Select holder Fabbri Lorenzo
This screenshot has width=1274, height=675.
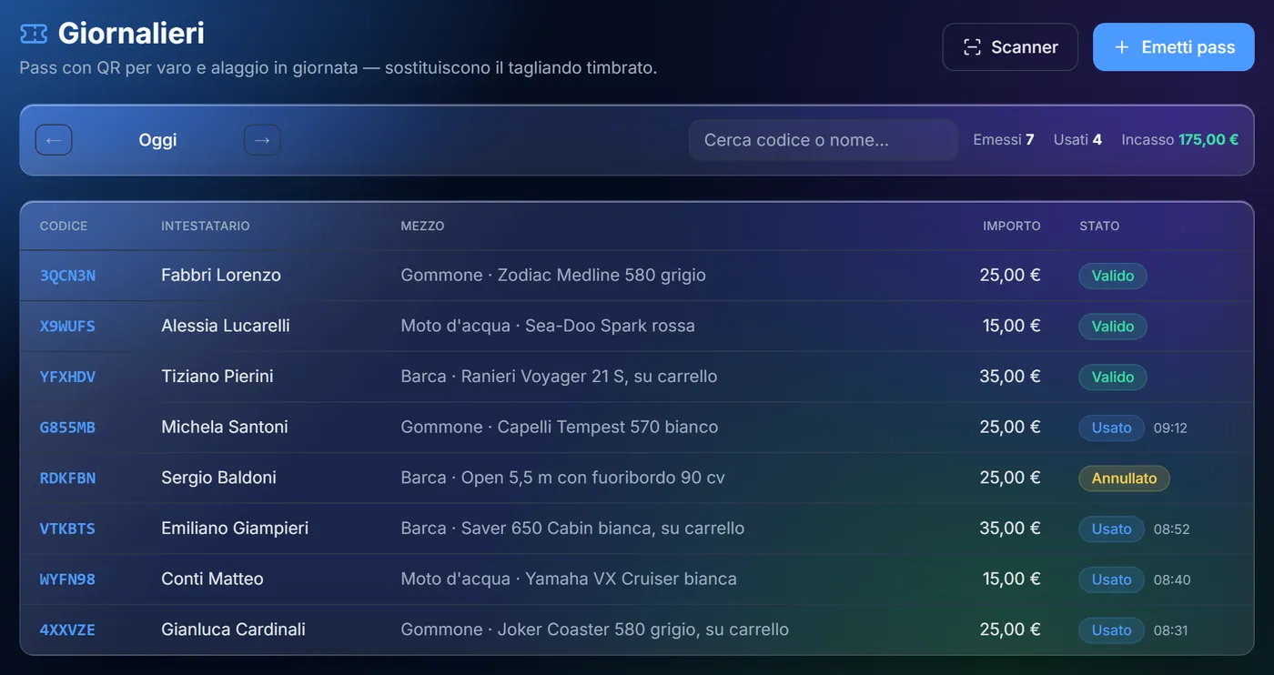(x=221, y=275)
